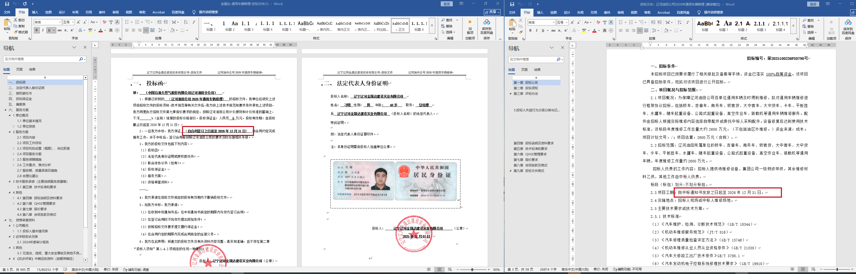Expand '1.2 单位资质' in left navigation tree
The image size is (856, 274).
pos(14,127)
